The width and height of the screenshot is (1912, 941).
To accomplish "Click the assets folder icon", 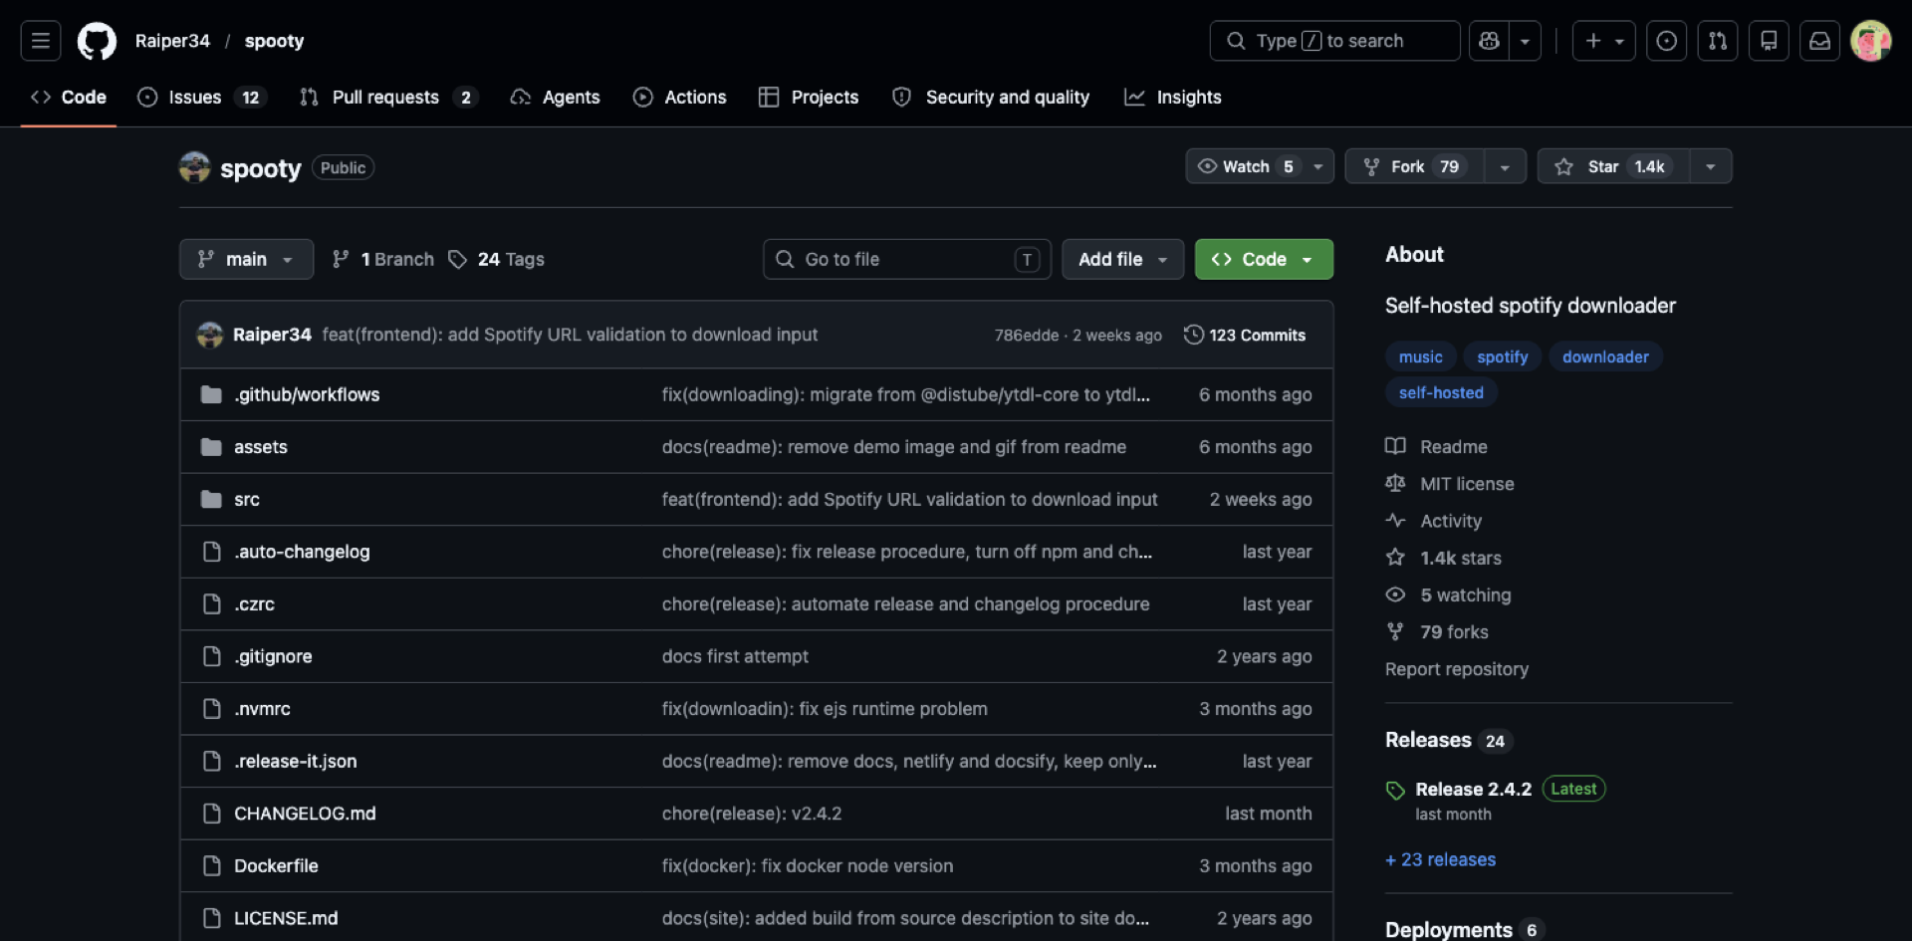I will click(211, 447).
